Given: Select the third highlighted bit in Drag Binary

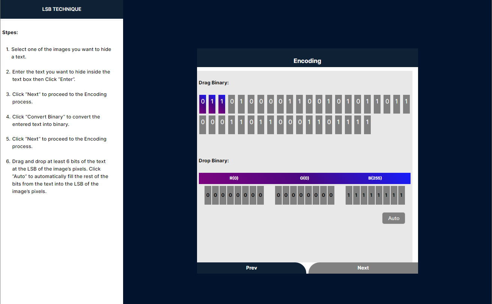Looking at the screenshot, I should [222, 104].
